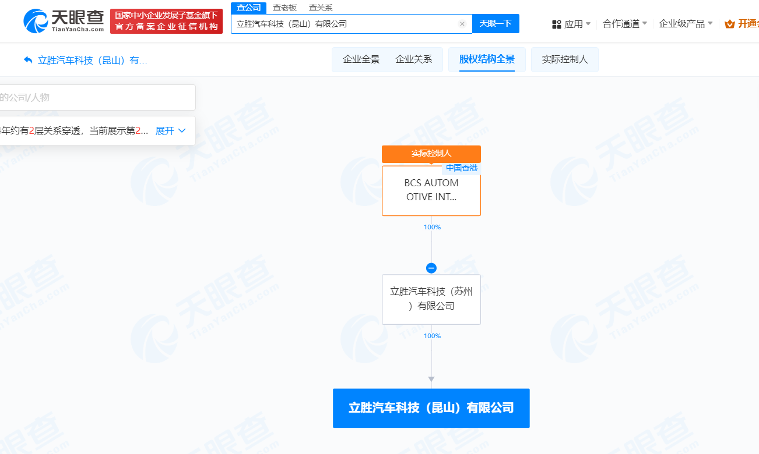The height and width of the screenshot is (454, 759).
Task: Click the 中国香港 region tag
Action: pyautogui.click(x=462, y=168)
